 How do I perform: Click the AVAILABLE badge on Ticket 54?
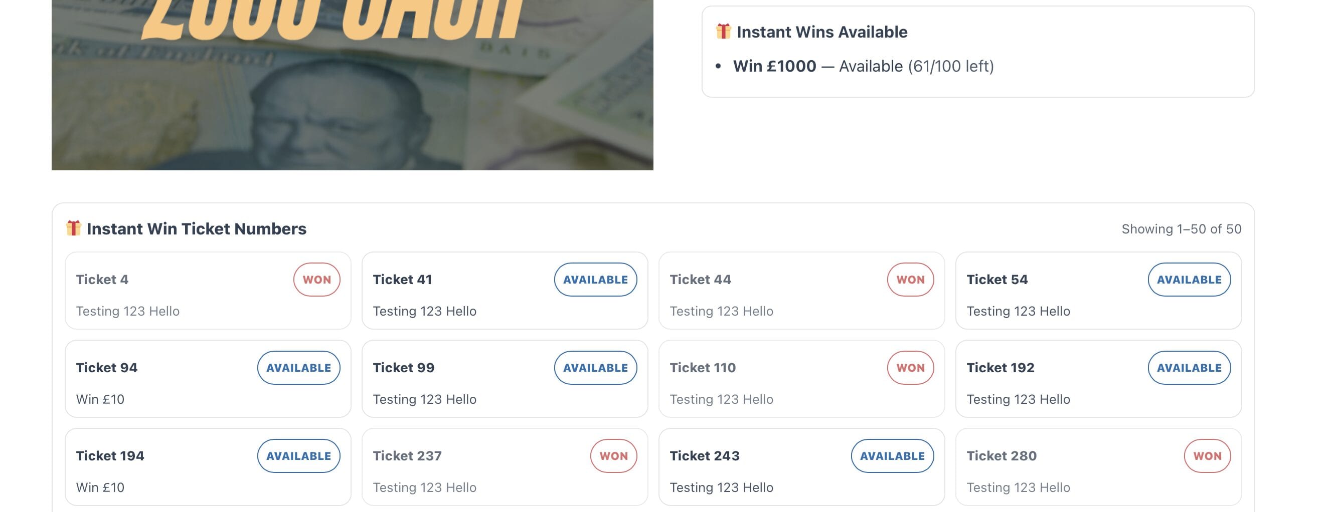click(x=1189, y=279)
